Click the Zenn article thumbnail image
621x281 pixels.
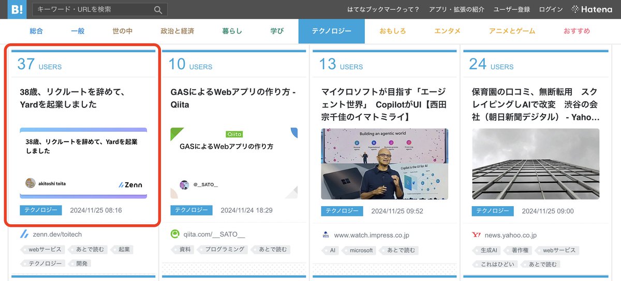pyautogui.click(x=83, y=163)
